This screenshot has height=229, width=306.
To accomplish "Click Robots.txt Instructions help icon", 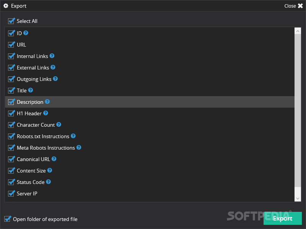I will click(x=73, y=136).
